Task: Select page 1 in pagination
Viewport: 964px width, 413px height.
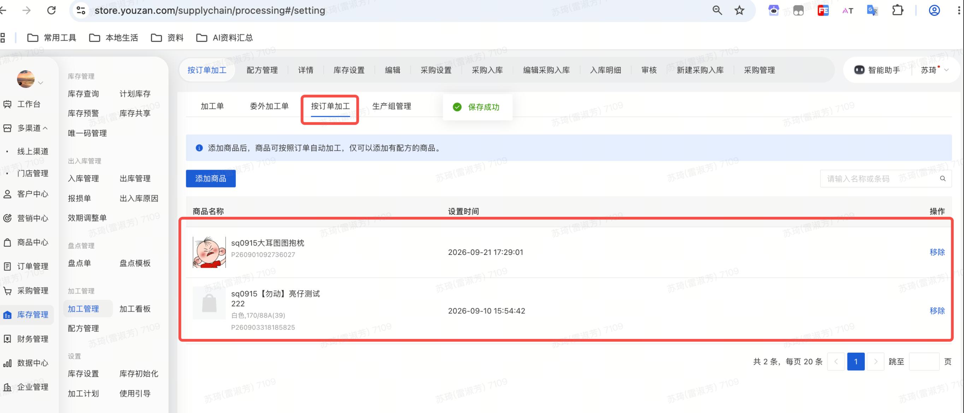Action: coord(856,361)
